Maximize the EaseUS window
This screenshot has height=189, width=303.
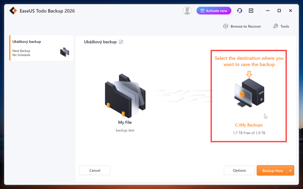tap(279, 11)
